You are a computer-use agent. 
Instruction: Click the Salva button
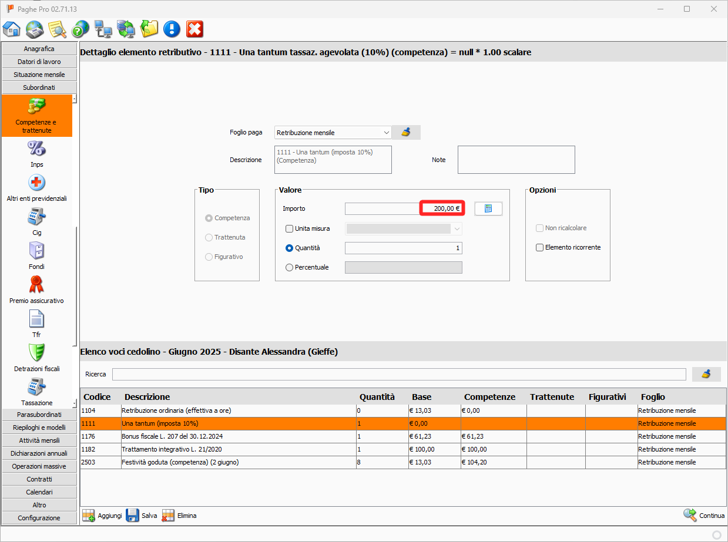(142, 516)
